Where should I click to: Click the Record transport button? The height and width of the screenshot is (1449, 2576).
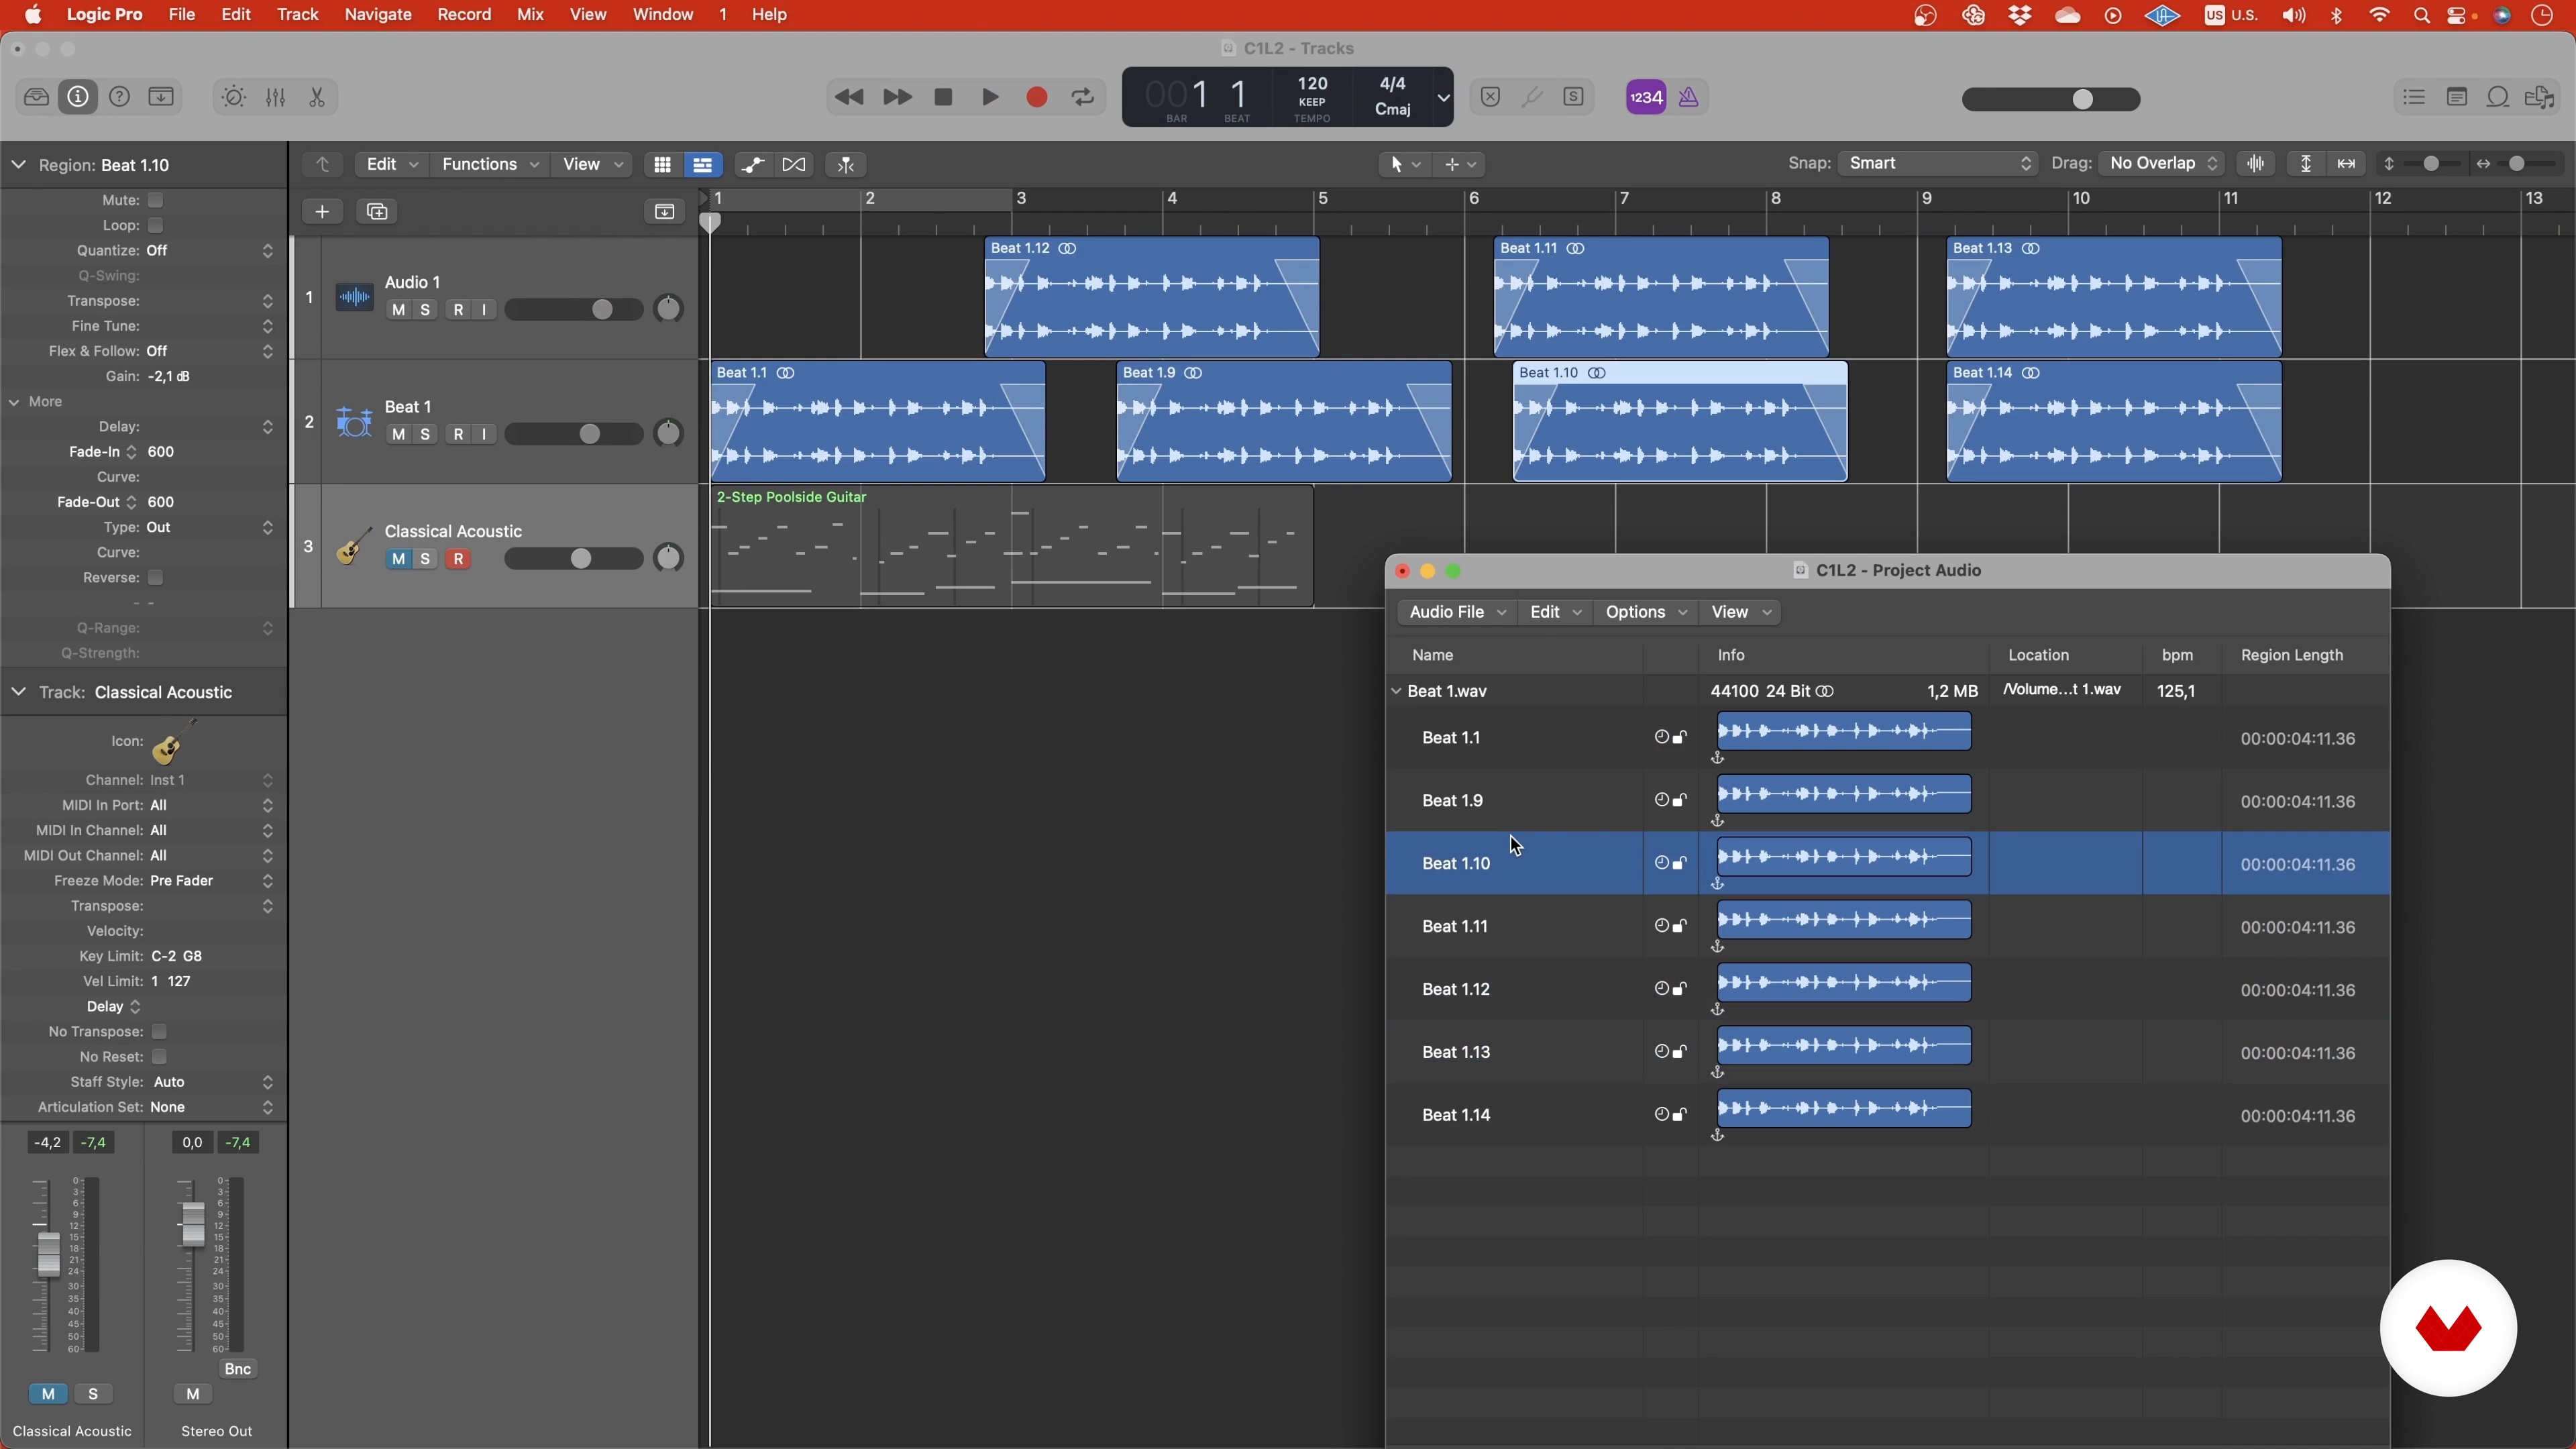tap(1037, 97)
